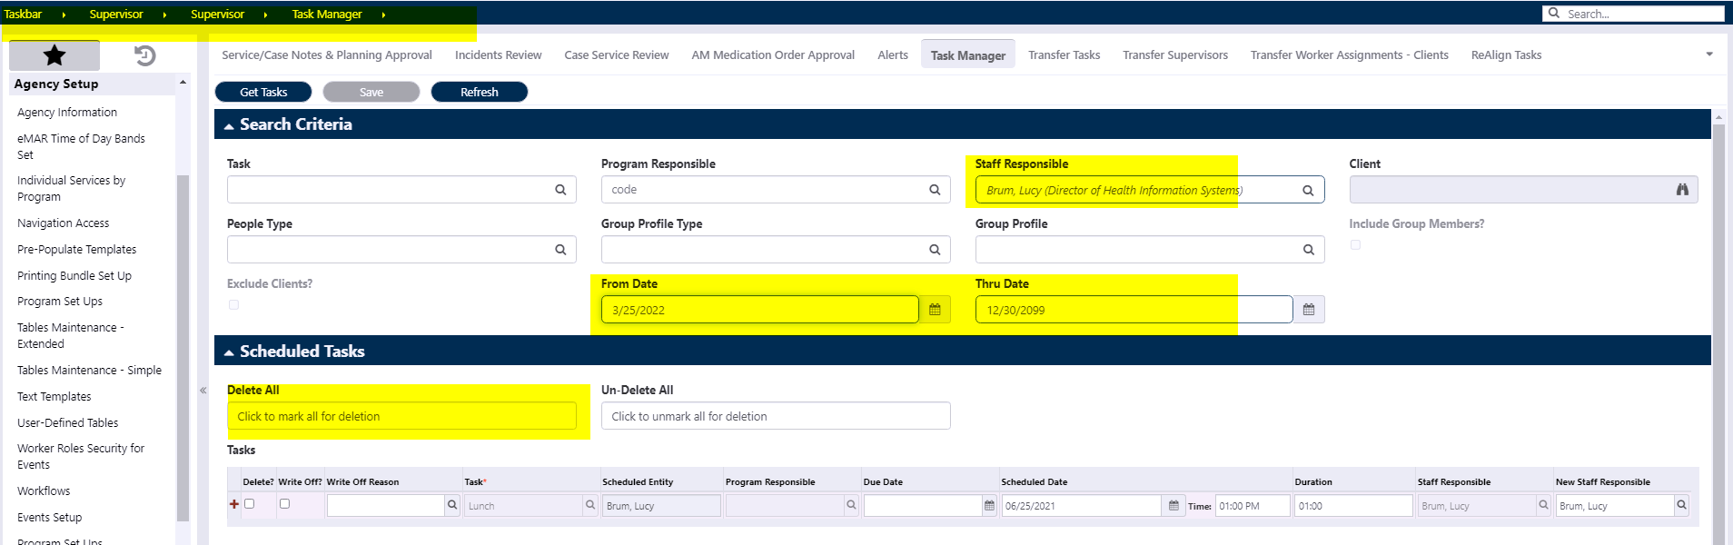Open row Staff Responsible lookup icon
Screen dimensions: 1733x545
[x=1543, y=505]
